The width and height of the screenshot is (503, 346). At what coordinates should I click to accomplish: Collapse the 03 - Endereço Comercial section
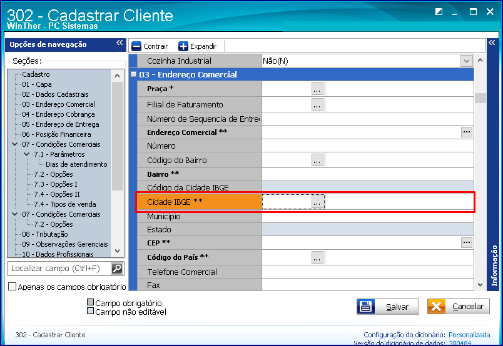pos(133,74)
